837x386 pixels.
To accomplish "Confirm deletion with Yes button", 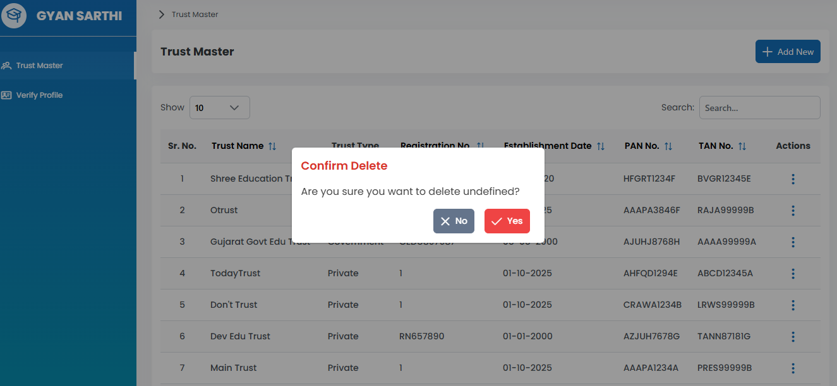I will pos(507,221).
